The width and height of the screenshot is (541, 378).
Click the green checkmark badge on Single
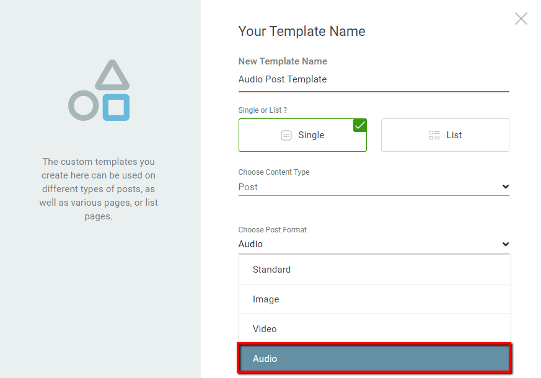[x=359, y=125]
